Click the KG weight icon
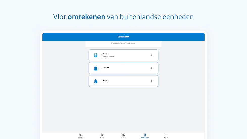Viewport: 247px width, 139px height. (x=95, y=68)
